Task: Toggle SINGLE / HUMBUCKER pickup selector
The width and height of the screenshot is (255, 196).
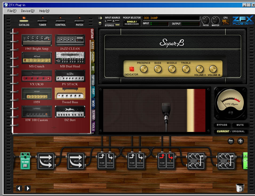Action: [x=132, y=23]
